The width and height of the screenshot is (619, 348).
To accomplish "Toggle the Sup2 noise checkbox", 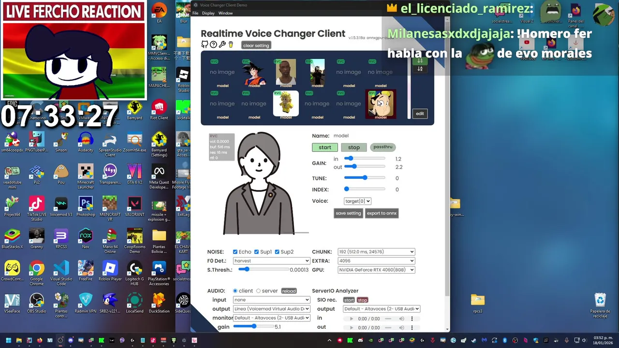I will tap(277, 252).
